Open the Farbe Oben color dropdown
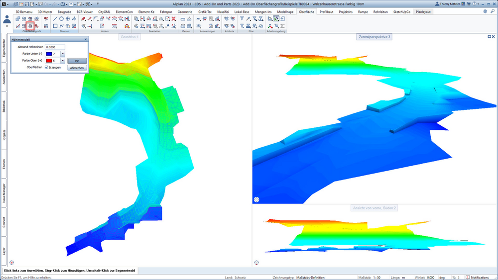498x280 pixels. pyautogui.click(x=63, y=61)
